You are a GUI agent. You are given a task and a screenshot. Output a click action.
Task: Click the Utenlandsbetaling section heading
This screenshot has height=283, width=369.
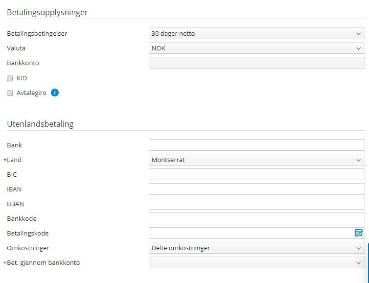pyautogui.click(x=40, y=124)
